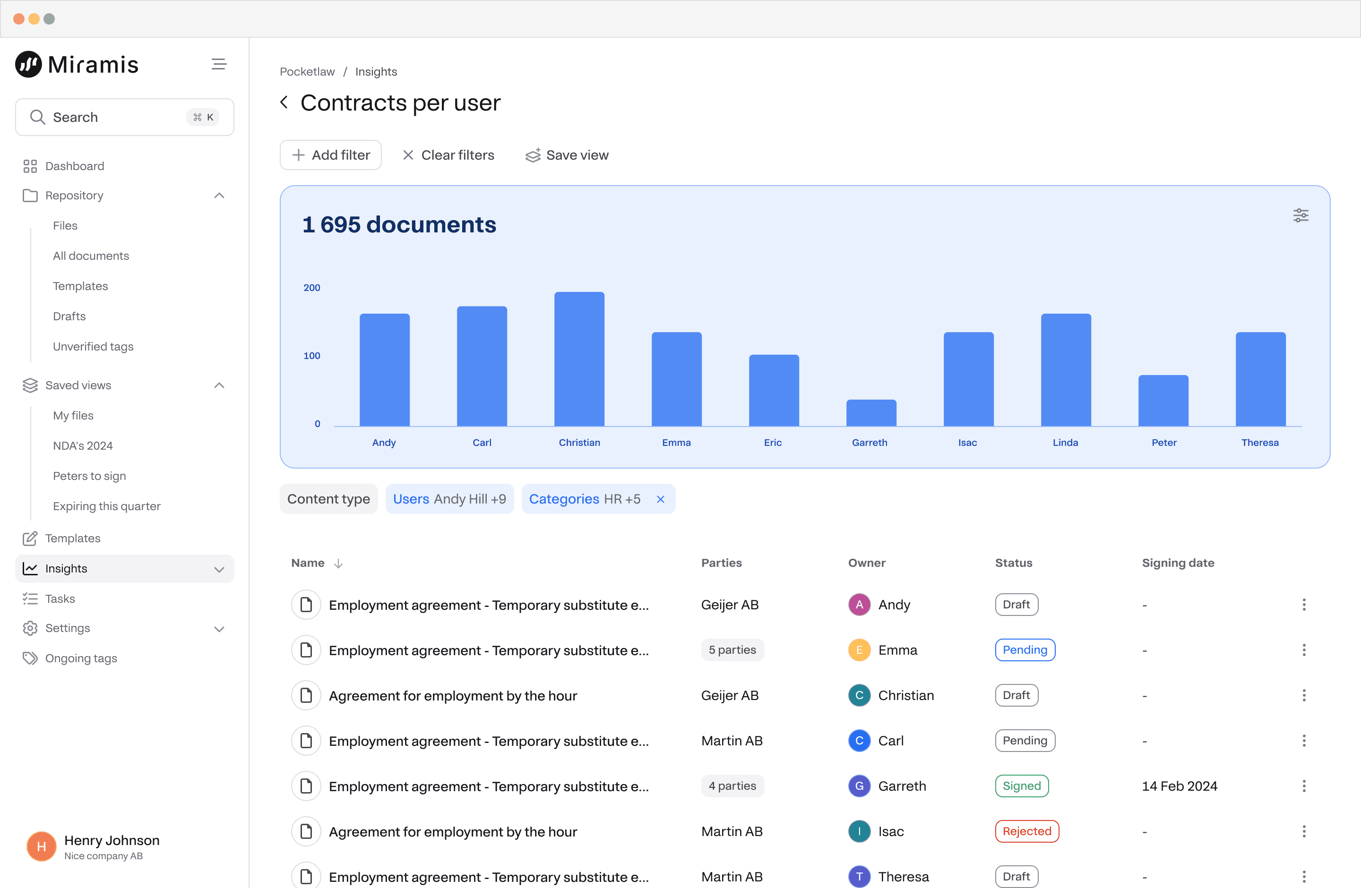Expand the Settings menu chevron
1361x888 pixels.
[x=219, y=629]
